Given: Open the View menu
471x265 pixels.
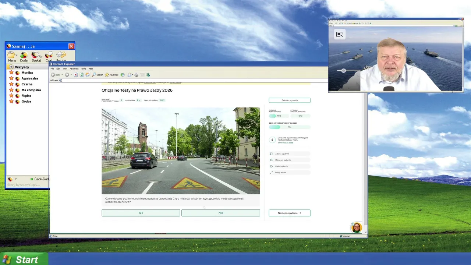Looking at the screenshot, I should [x=65, y=68].
